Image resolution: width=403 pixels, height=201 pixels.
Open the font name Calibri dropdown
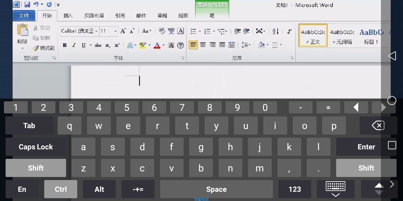pos(96,31)
